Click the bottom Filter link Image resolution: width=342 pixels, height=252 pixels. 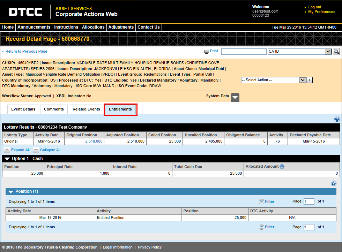[x=269, y=227]
